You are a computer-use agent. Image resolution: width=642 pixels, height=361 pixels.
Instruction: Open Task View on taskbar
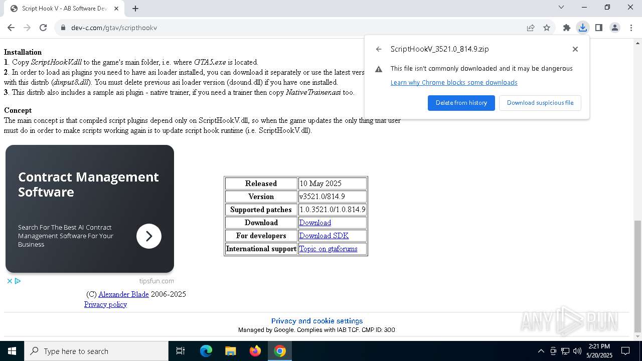(x=181, y=351)
